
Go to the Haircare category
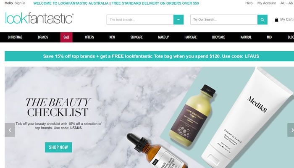(x=191, y=37)
